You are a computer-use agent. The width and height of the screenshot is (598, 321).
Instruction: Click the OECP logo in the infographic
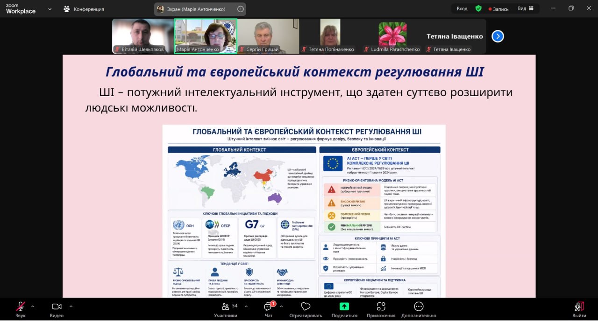(213, 224)
